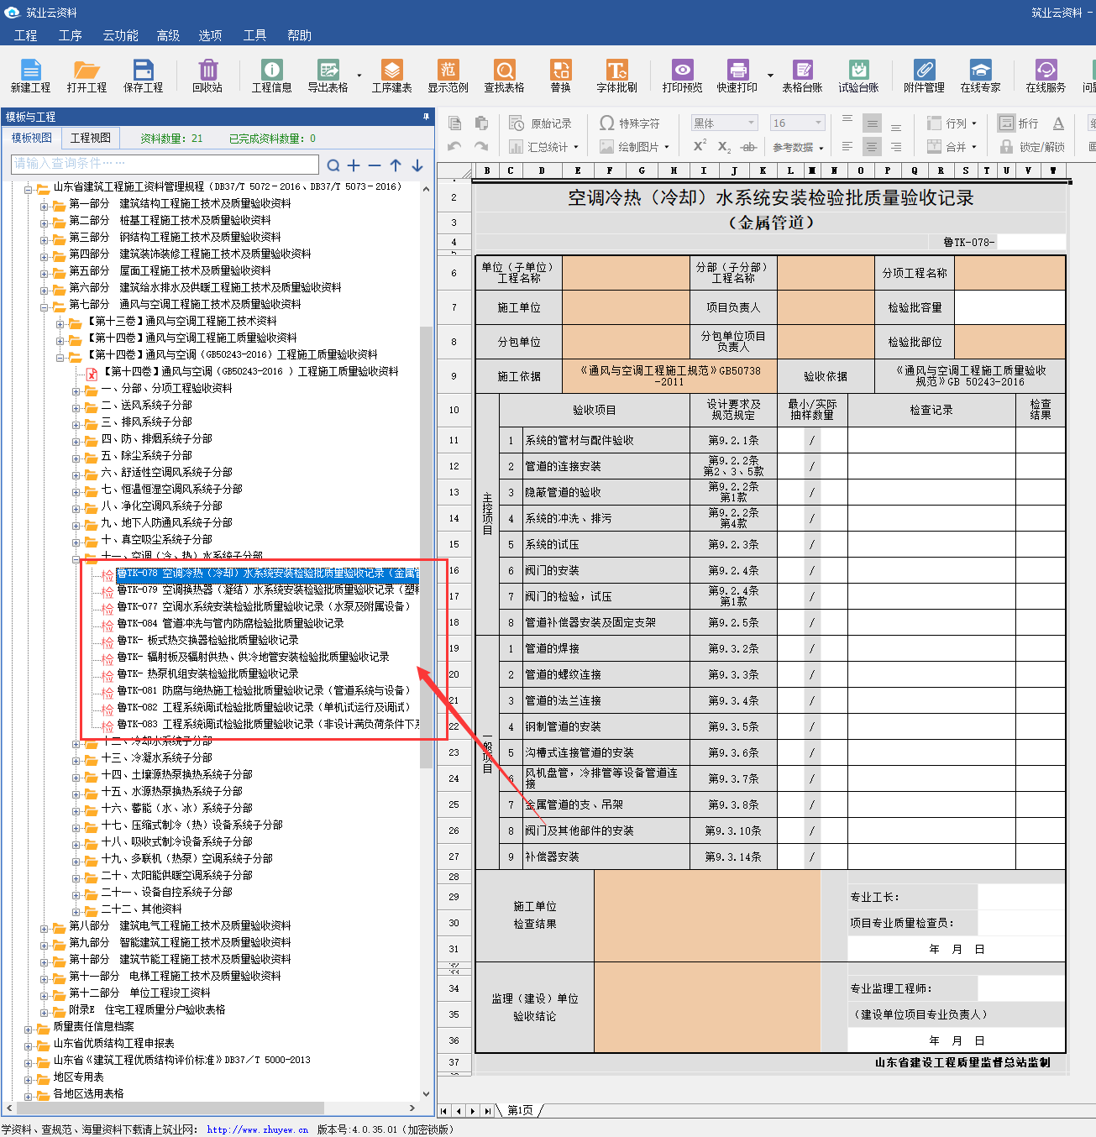1096x1137 pixels.
Task: Select the 第1页 sheet tab
Action: click(520, 1110)
